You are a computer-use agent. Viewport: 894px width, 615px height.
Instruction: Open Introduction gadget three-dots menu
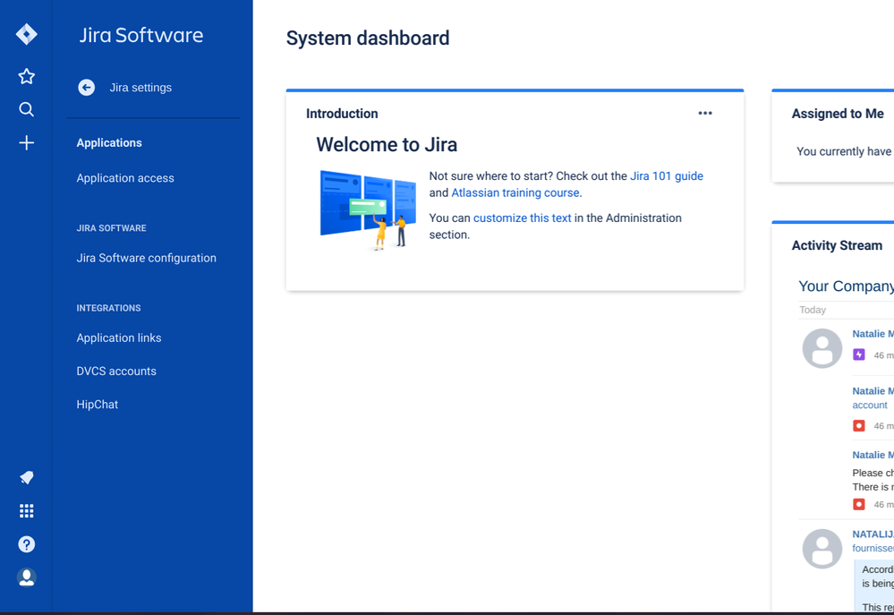(705, 113)
